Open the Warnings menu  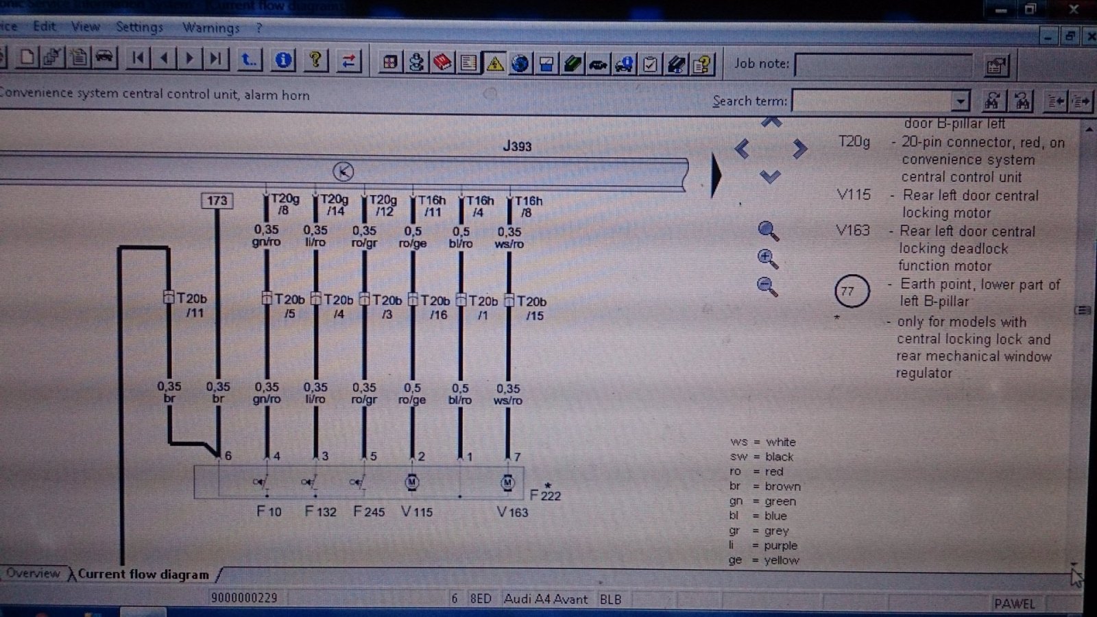211,28
